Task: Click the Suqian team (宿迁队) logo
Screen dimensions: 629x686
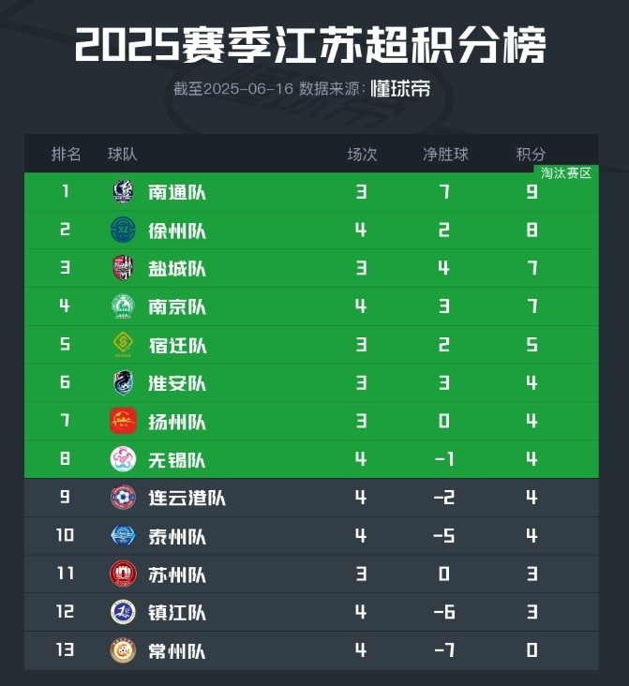Action: pyautogui.click(x=123, y=345)
